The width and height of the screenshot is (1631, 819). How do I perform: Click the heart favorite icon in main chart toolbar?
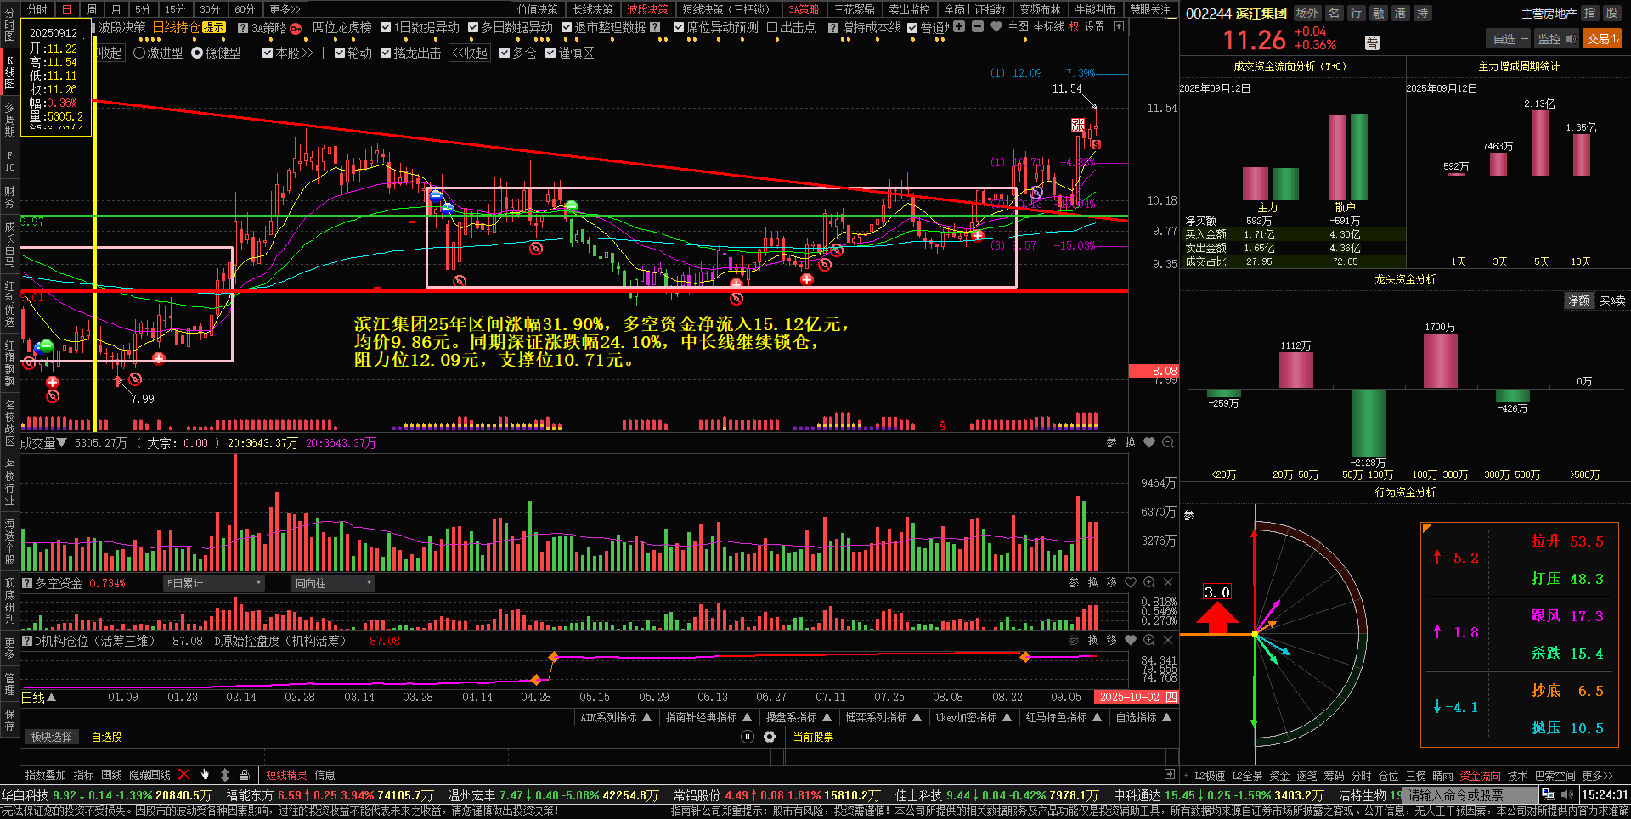pos(996,27)
